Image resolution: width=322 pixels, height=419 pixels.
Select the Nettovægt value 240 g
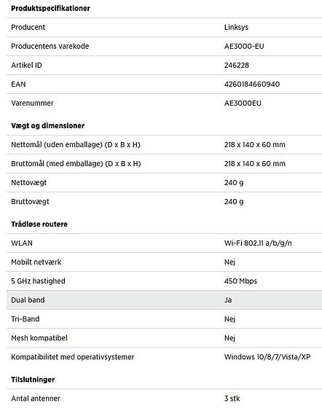tap(234, 183)
